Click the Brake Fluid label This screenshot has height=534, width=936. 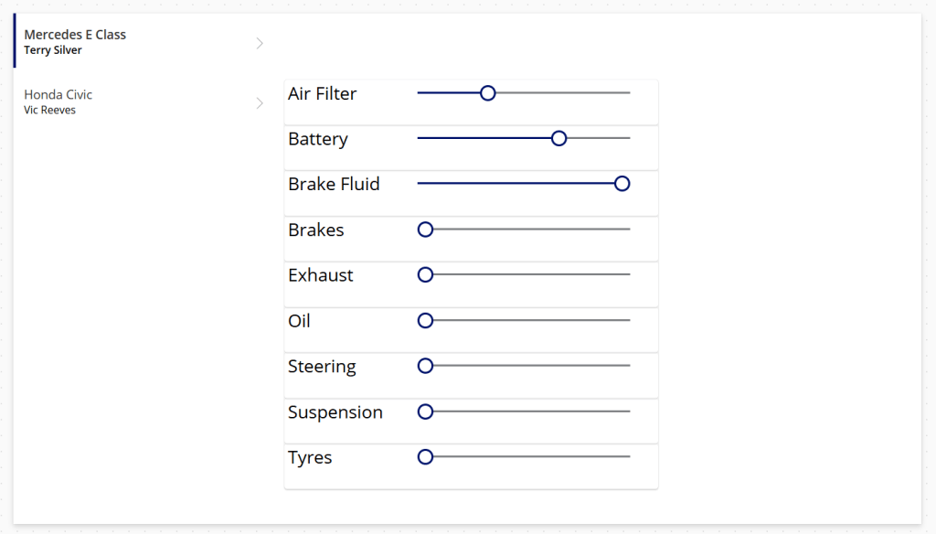pos(334,185)
